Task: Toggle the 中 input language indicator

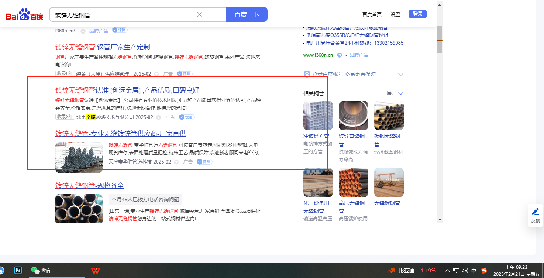Action: click(474, 271)
